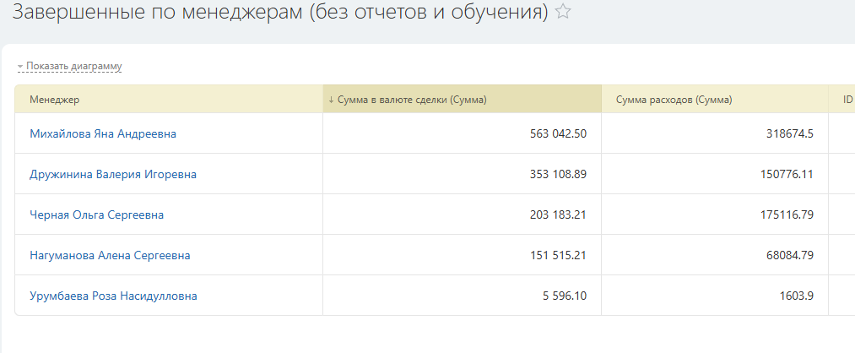Add report to favorites with star icon
This screenshot has height=353, width=855.
pyautogui.click(x=562, y=12)
